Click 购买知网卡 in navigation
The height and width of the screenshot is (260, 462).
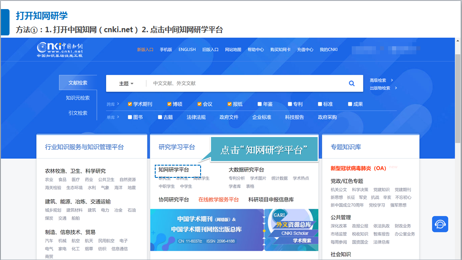(280, 49)
